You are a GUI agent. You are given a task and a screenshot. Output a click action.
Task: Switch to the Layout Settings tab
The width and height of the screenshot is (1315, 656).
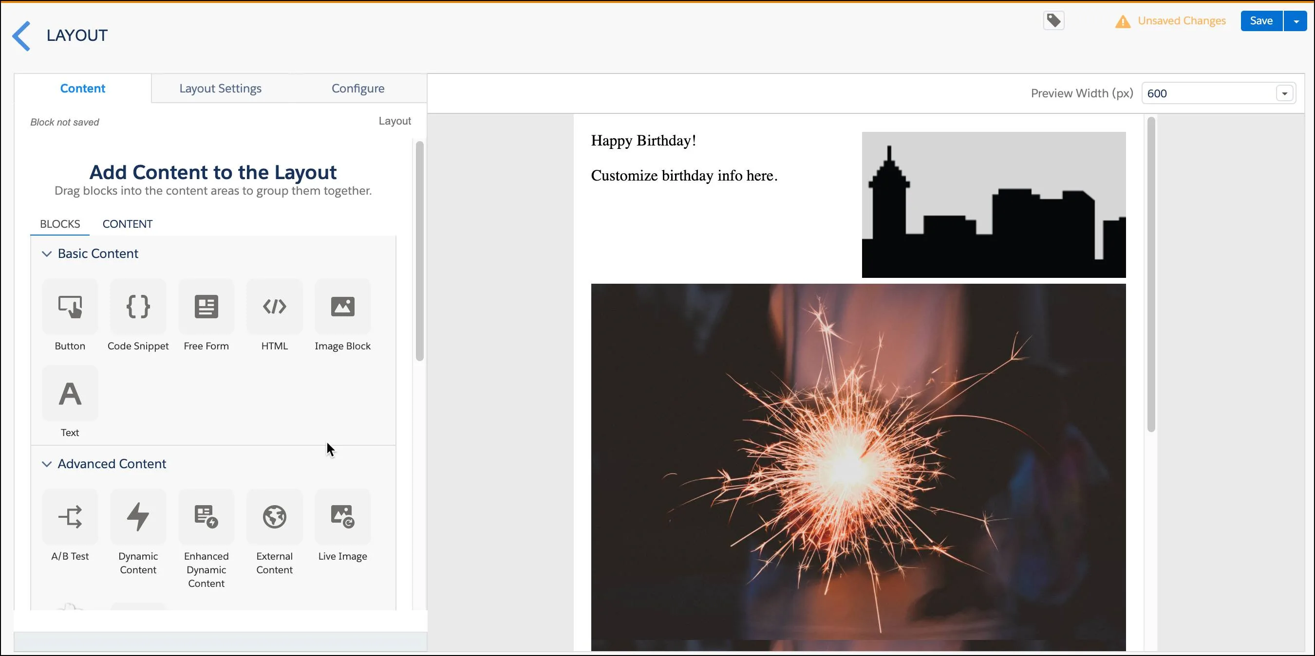(220, 88)
